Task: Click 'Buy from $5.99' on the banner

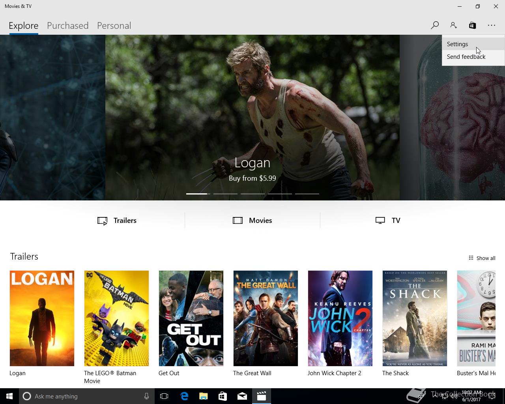Action: pos(252,178)
